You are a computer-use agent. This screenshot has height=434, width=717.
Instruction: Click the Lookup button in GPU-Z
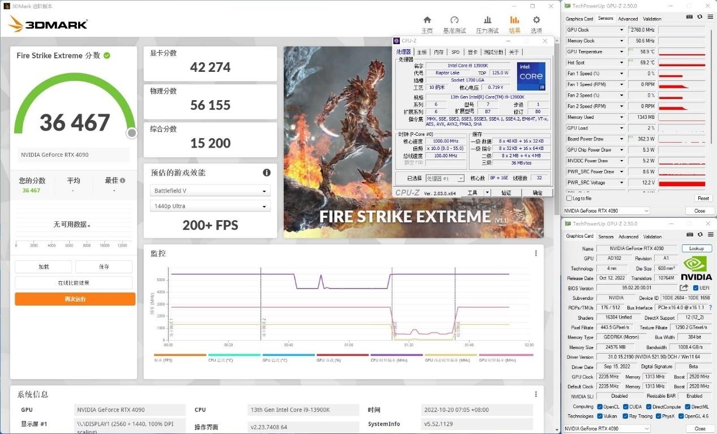pyautogui.click(x=696, y=248)
